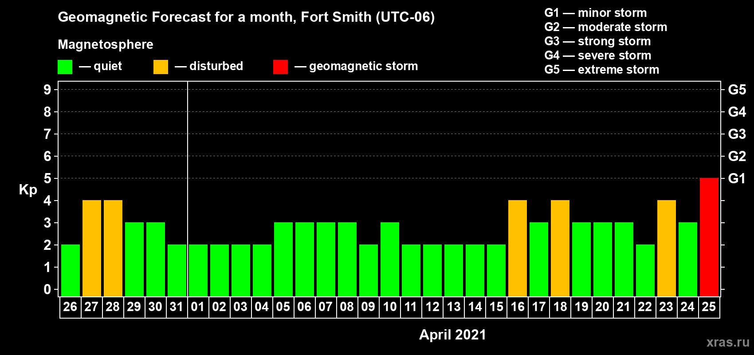Viewport: 754px width, 355px height.
Task: Click the Geomagnetic Forecast chart title
Action: coord(246,17)
